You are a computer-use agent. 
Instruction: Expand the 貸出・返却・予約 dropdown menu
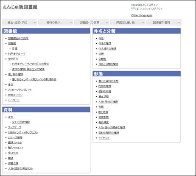click(x=20, y=22)
